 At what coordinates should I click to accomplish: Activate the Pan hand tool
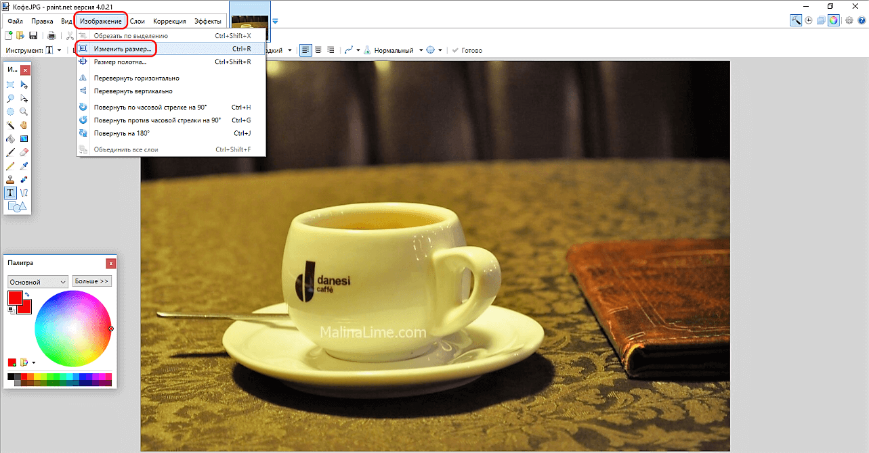(24, 125)
